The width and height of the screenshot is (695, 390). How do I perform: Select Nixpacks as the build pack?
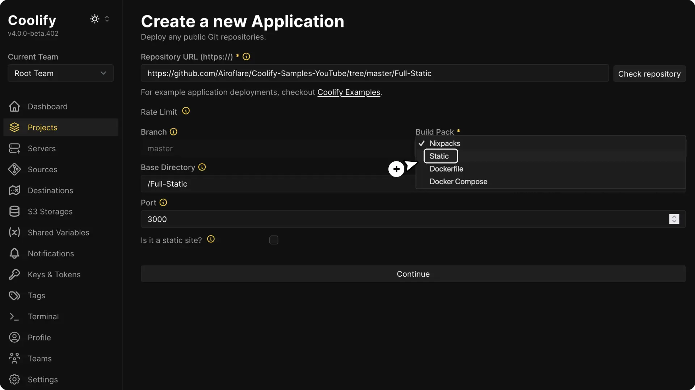coord(445,143)
